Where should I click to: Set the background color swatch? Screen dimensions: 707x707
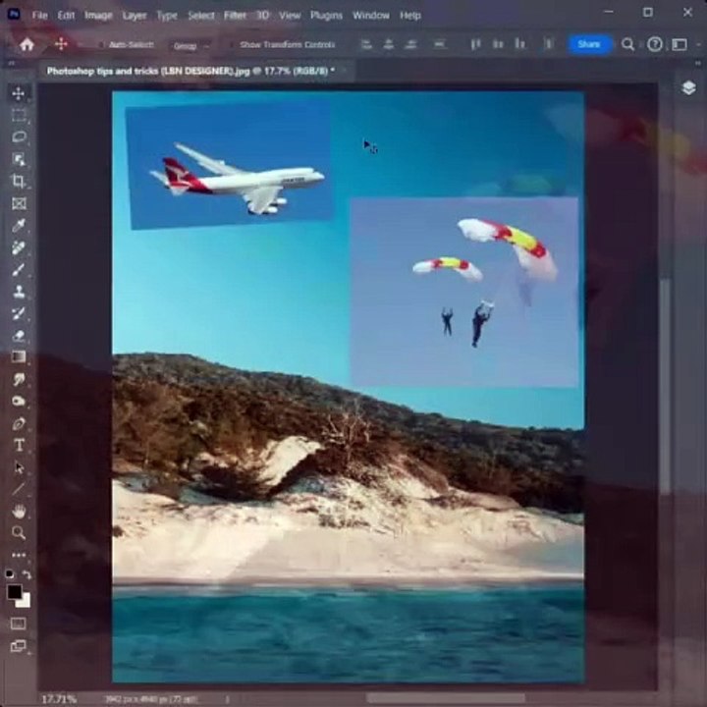25,602
